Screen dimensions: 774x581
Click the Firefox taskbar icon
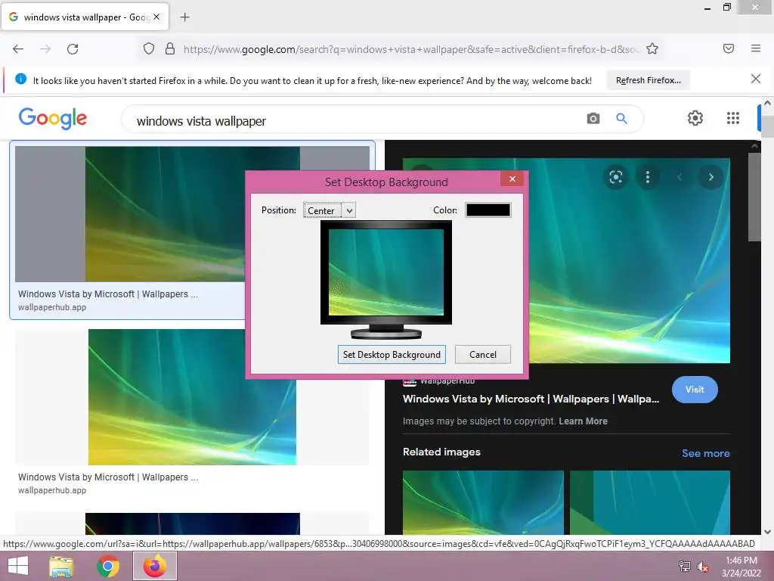coord(154,566)
